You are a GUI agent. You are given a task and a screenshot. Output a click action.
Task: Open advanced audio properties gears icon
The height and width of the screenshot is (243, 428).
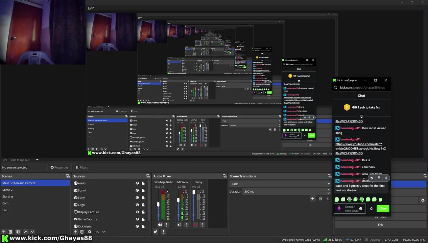click(x=156, y=232)
